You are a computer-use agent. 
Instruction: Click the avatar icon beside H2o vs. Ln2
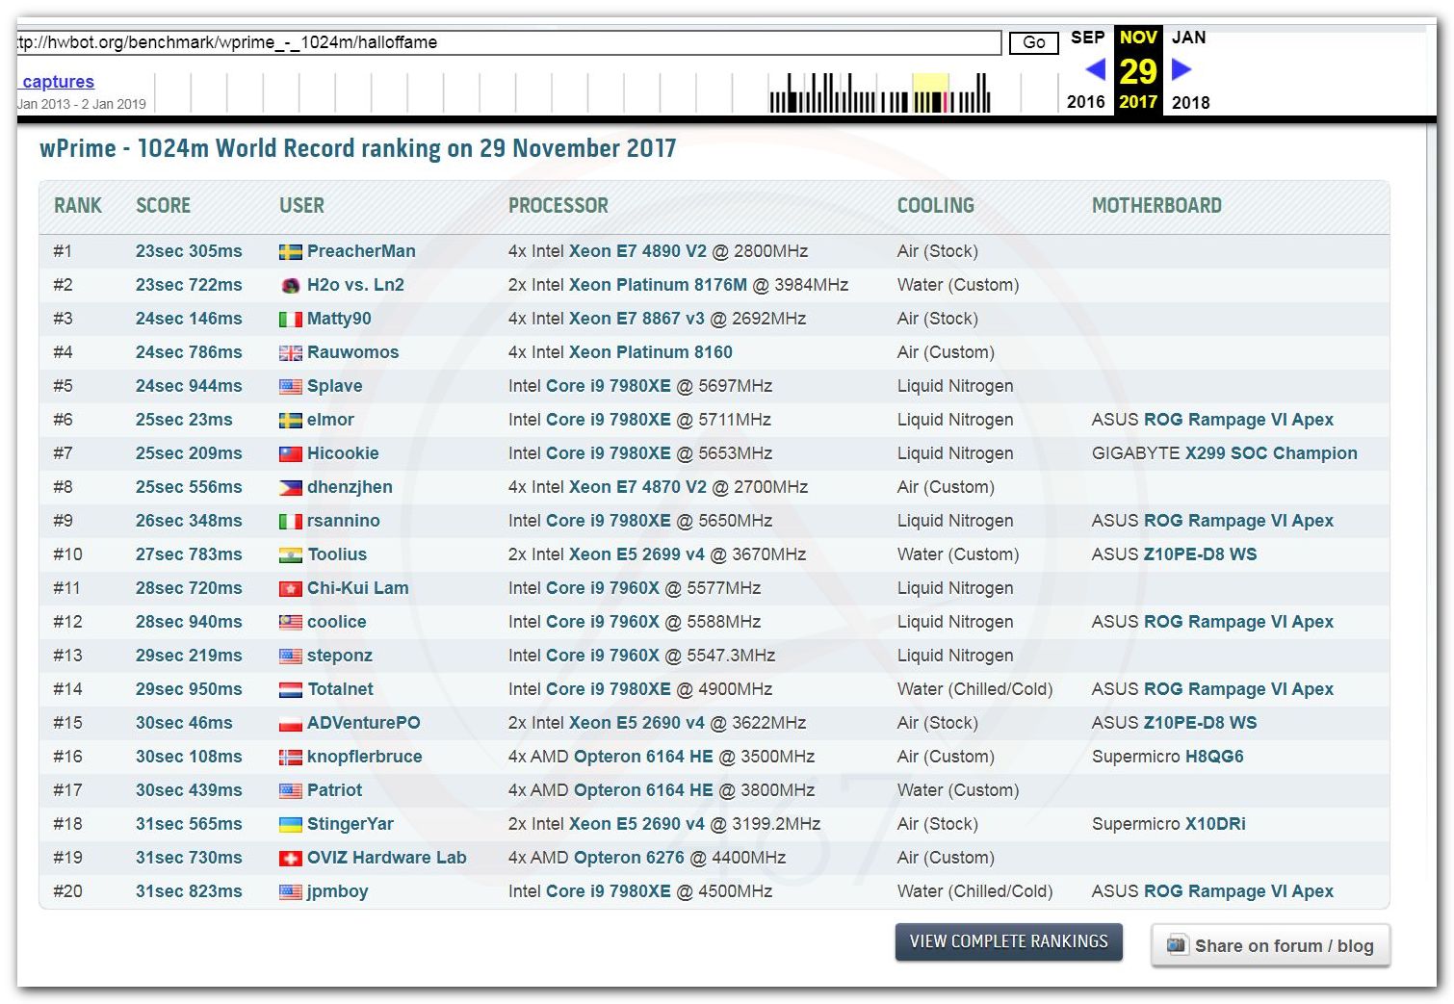point(290,286)
